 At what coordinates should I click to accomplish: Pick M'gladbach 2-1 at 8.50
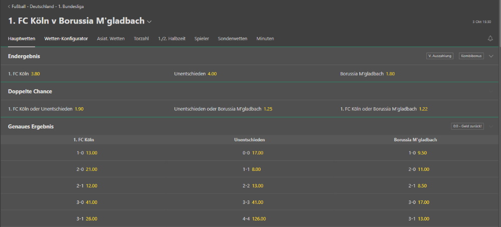[x=418, y=186]
